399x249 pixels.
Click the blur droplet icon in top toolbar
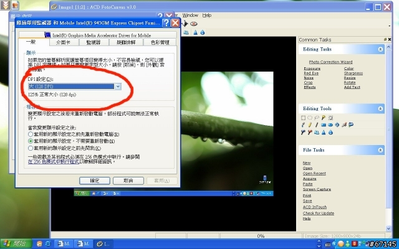tap(203, 32)
